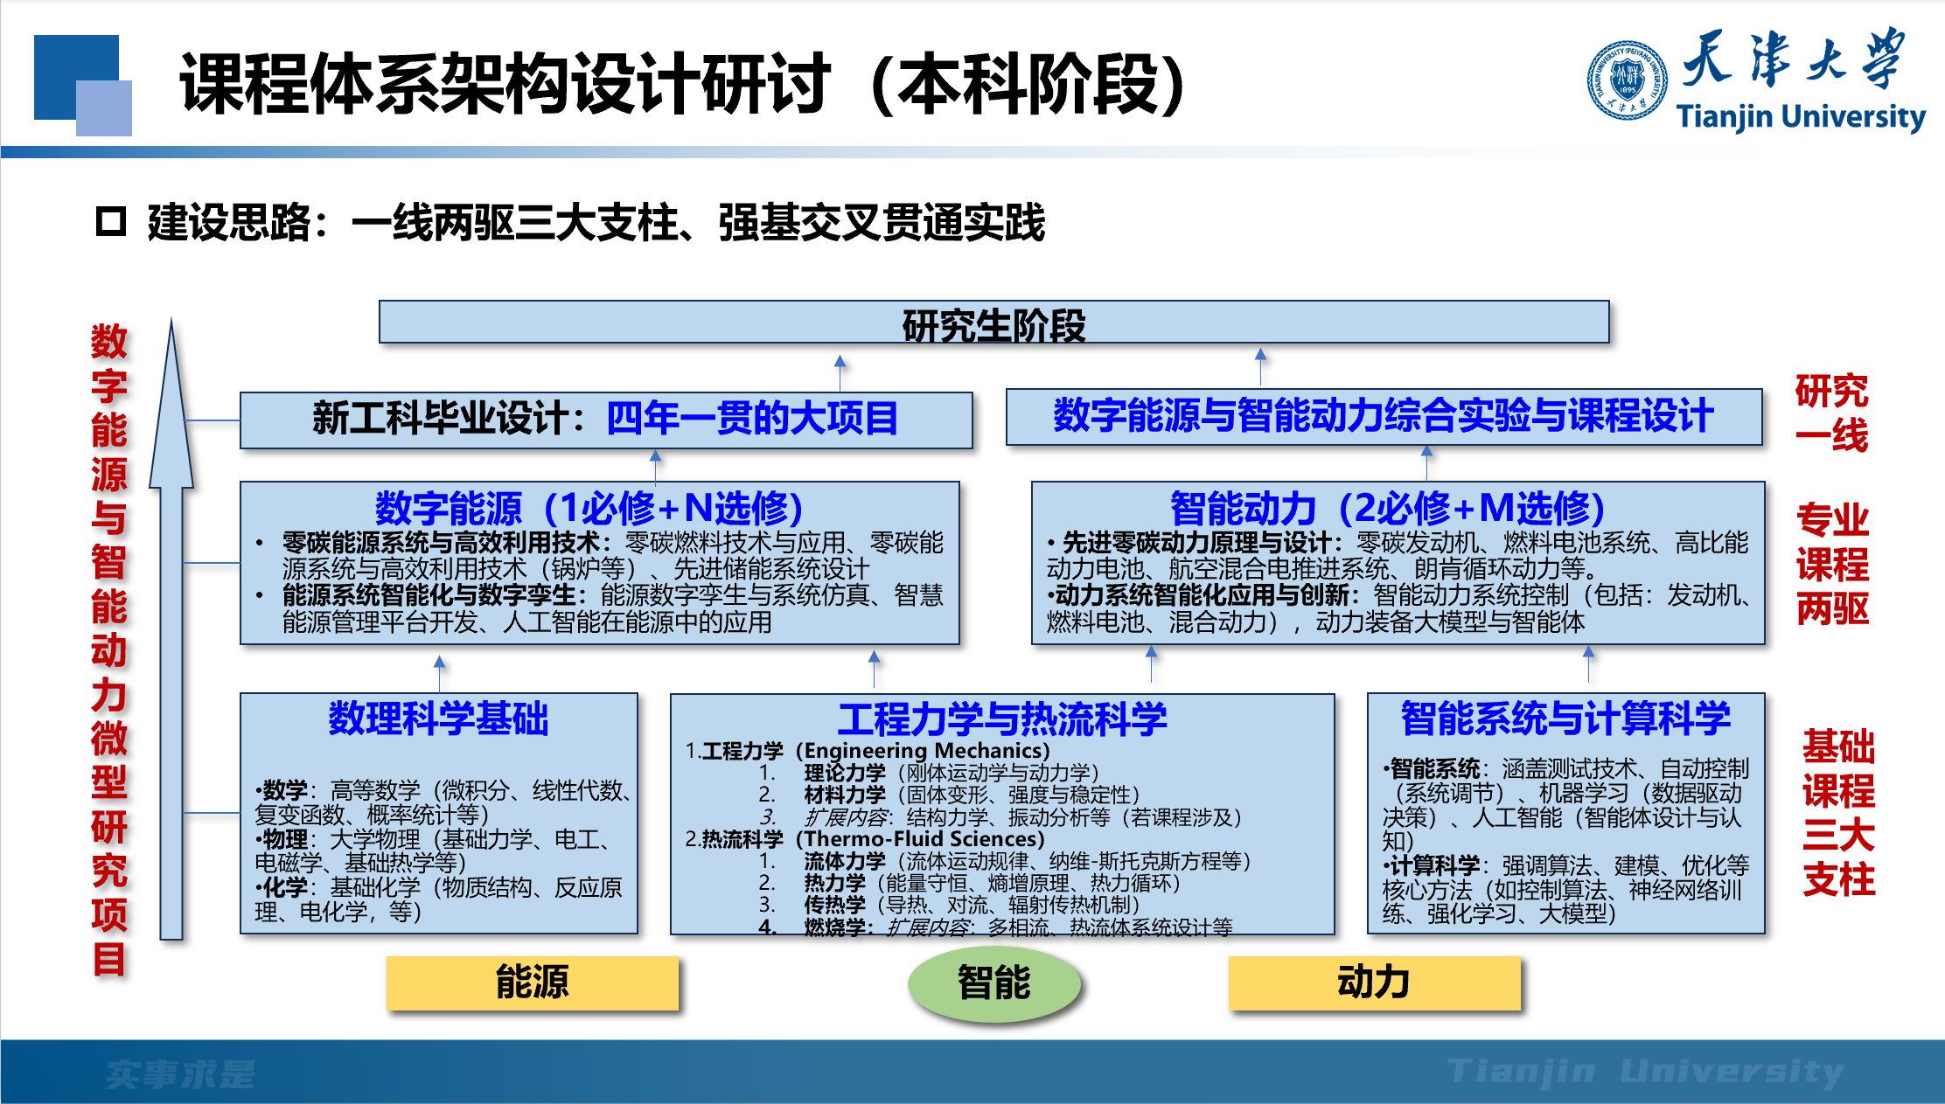Click the 数字能源 (1必修+N选修) heading
Image resolution: width=1945 pixels, height=1104 pixels.
589,507
